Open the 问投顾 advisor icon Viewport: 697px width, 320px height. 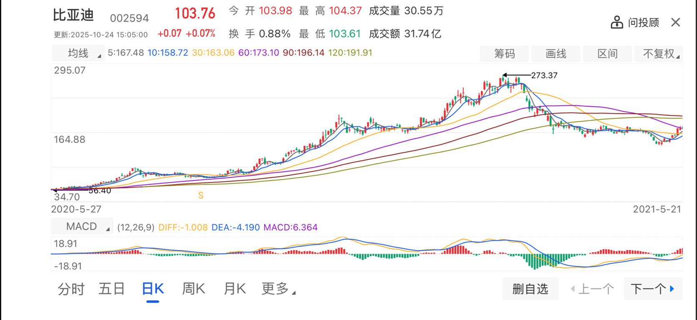617,22
